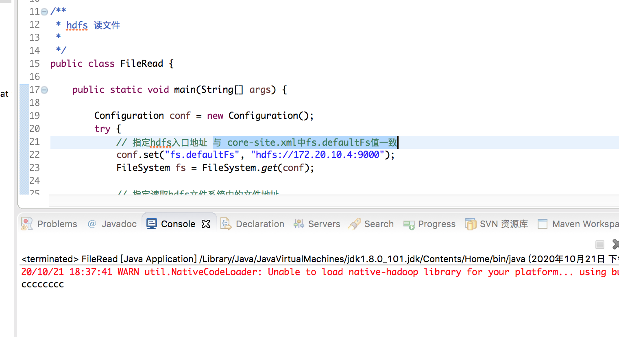Image resolution: width=619 pixels, height=337 pixels.
Task: Click the 'hdfs 读文件' Javadoc comment text
Action: [93, 25]
